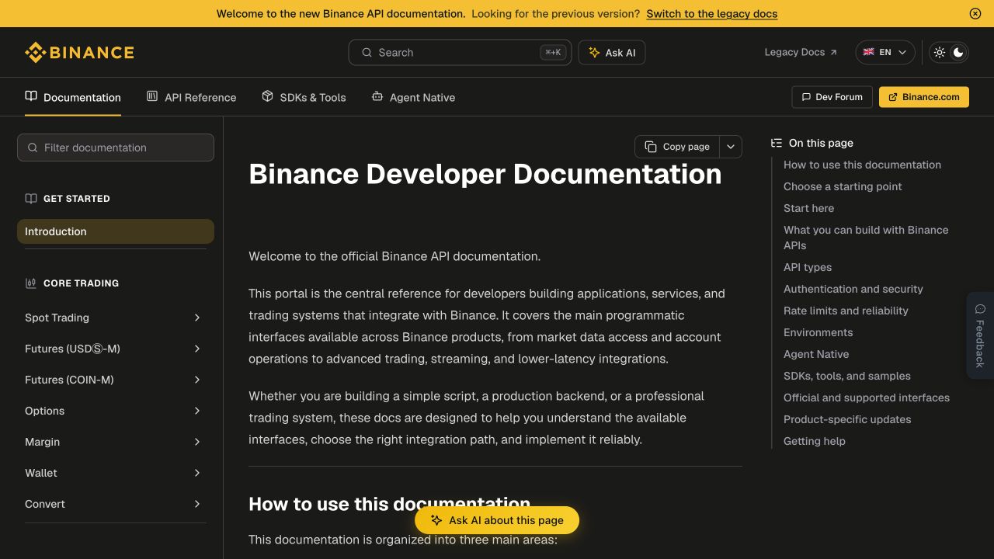This screenshot has width=994, height=559.
Task: Switch to light theme with sun icon
Action: (x=940, y=53)
